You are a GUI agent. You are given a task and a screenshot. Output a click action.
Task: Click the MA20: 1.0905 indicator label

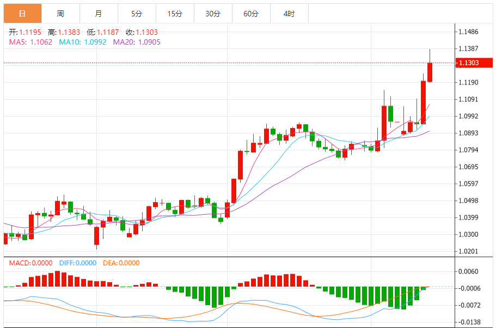tap(137, 42)
